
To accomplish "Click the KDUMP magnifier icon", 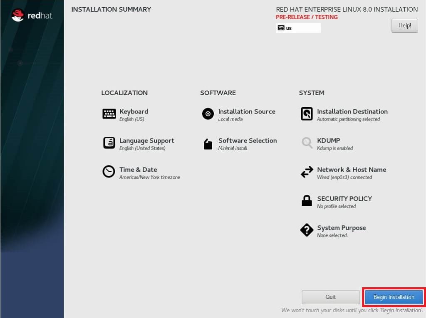I will point(307,143).
